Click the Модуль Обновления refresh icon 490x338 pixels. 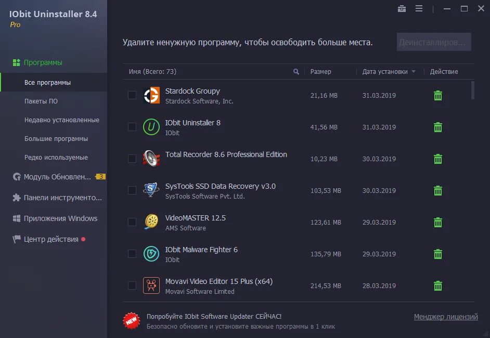point(17,177)
